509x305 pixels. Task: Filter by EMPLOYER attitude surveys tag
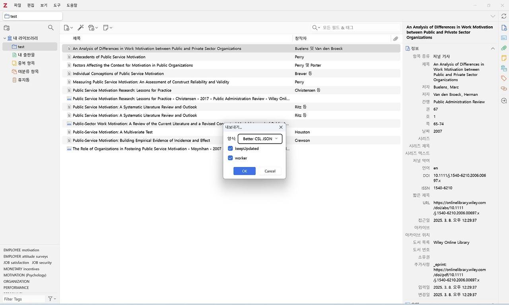pos(25,256)
